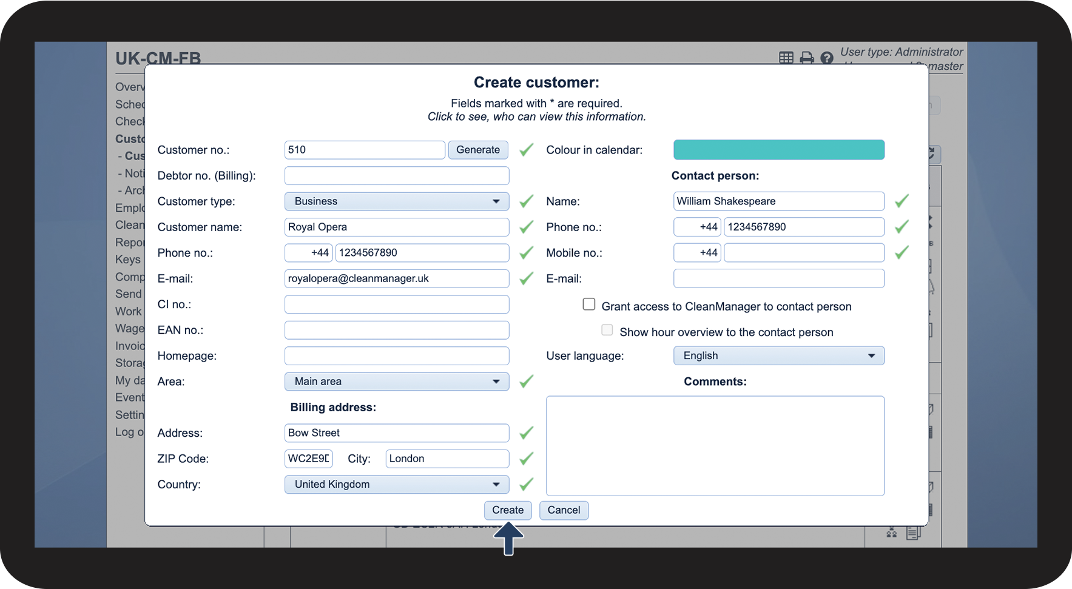Open the table grid view icon
The height and width of the screenshot is (589, 1072).
(786, 58)
